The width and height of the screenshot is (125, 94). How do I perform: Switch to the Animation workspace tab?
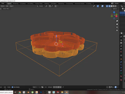54,4
